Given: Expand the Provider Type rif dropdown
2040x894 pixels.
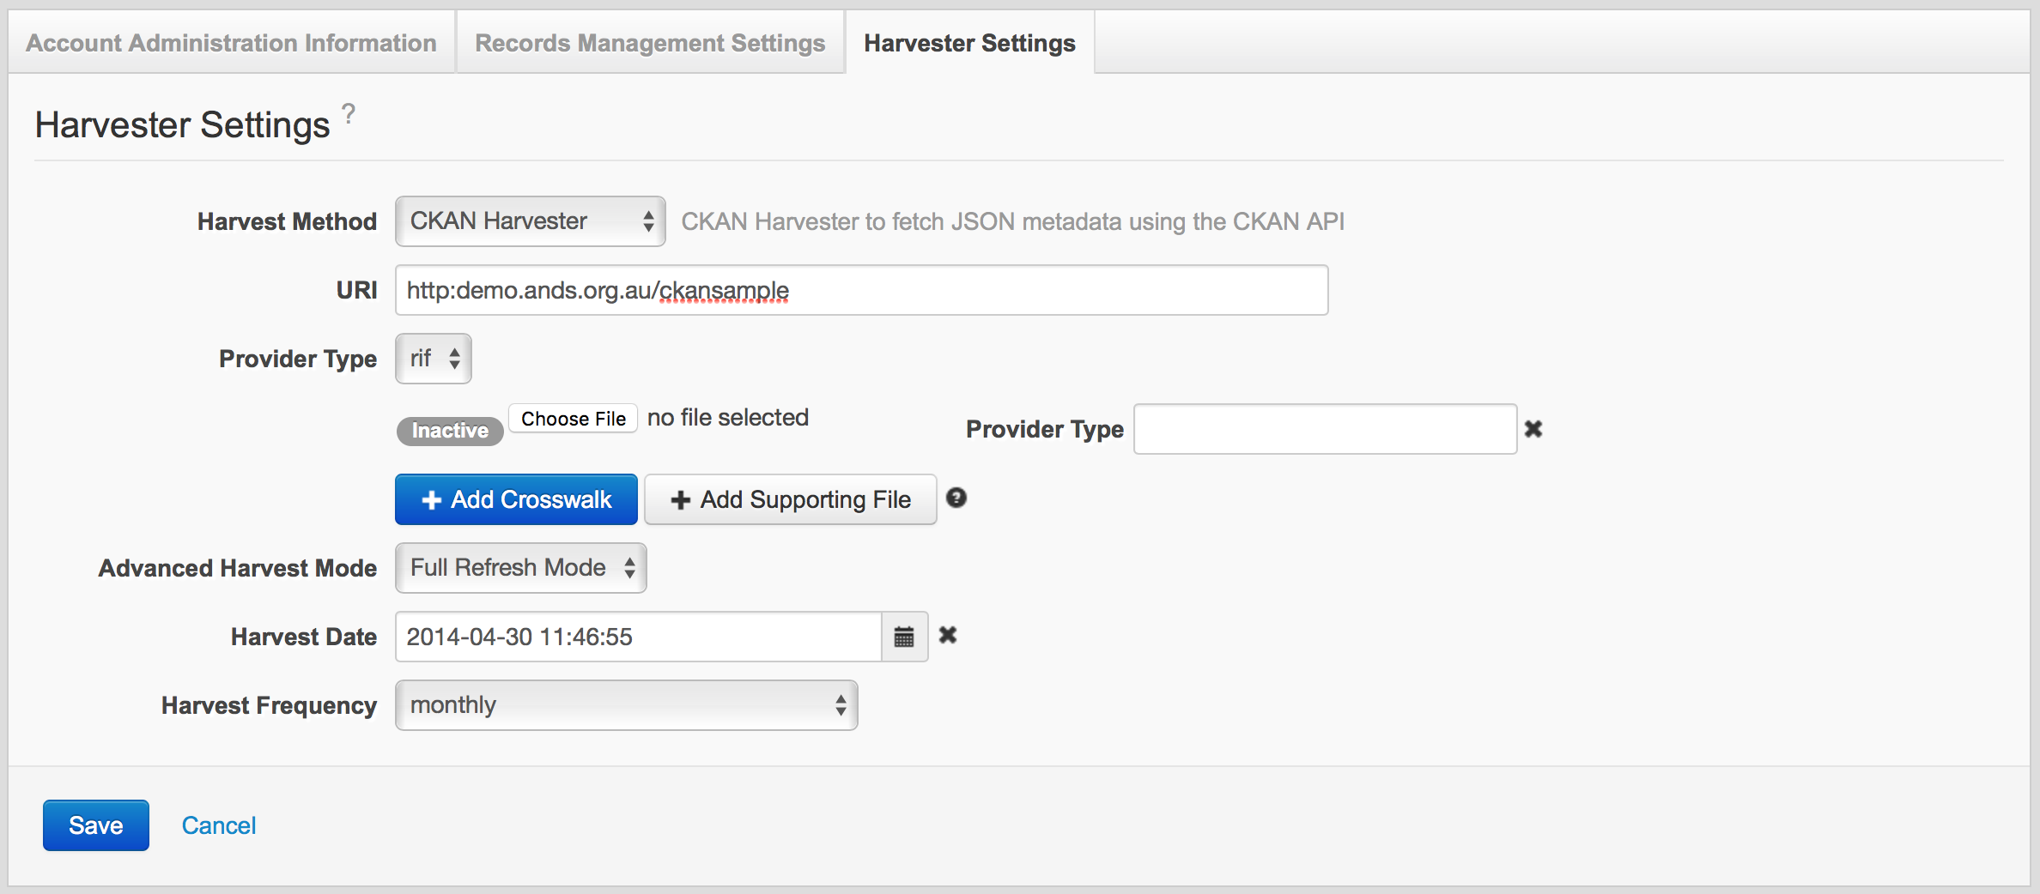Looking at the screenshot, I should pyautogui.click(x=434, y=359).
